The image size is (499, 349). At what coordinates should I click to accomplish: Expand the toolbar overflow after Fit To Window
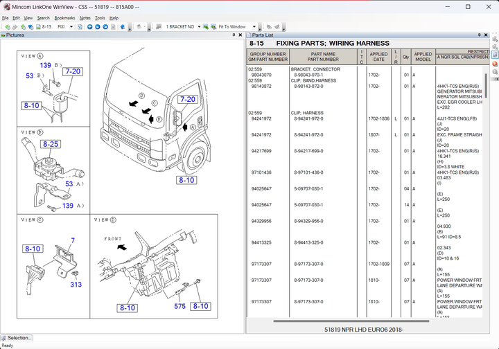click(260, 28)
